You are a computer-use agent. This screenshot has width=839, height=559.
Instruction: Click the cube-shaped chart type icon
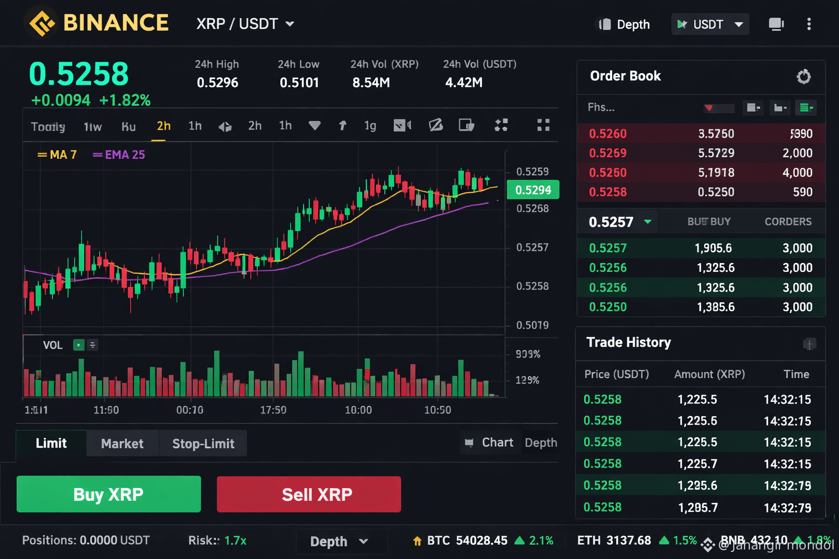[225, 127]
